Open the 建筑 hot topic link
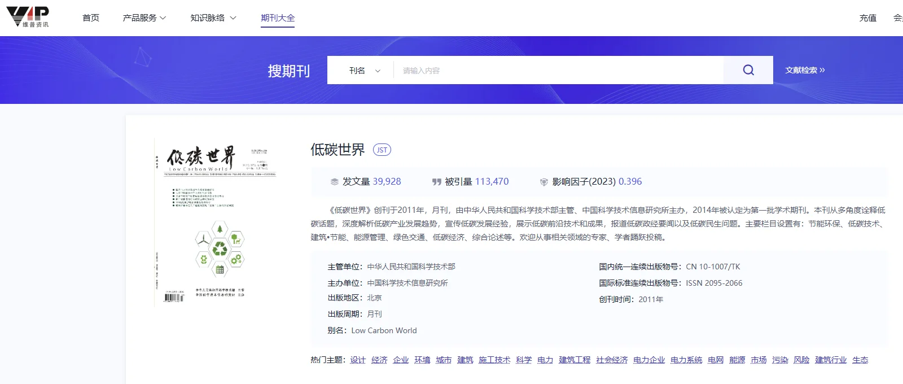 point(465,360)
